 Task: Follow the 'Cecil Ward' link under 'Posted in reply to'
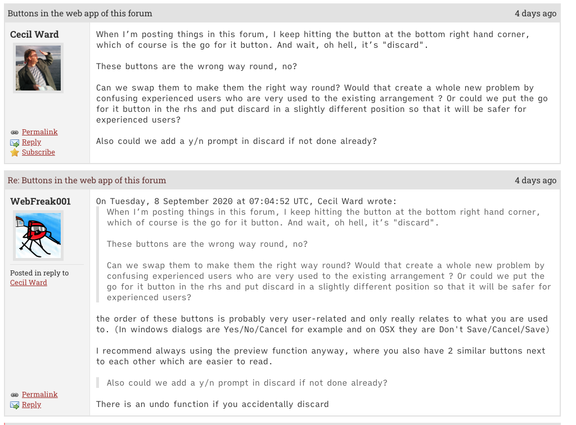(29, 283)
